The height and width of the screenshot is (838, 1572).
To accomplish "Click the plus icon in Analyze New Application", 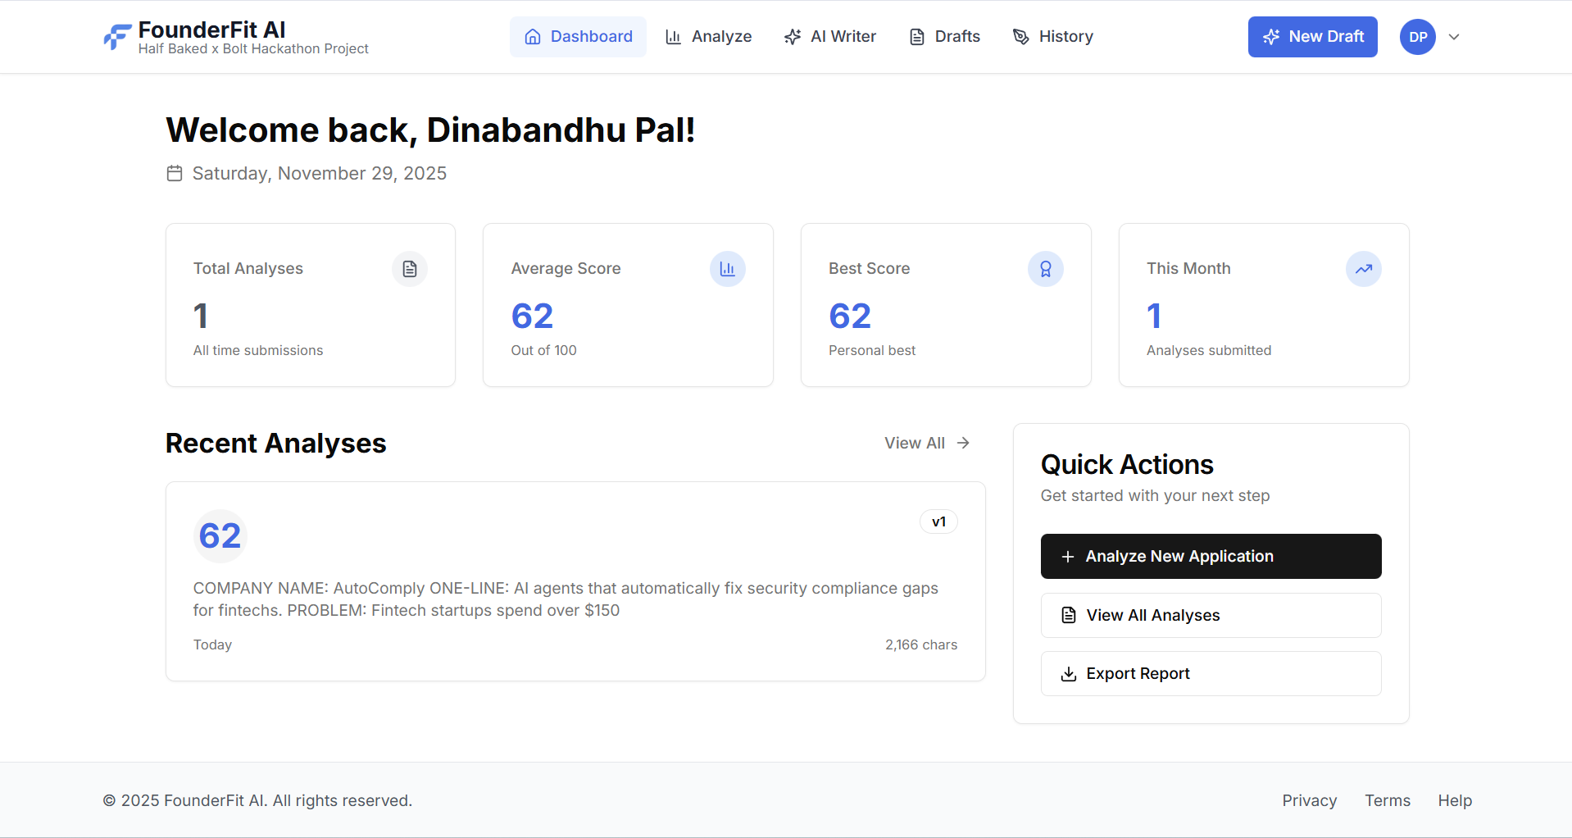I will 1068,556.
